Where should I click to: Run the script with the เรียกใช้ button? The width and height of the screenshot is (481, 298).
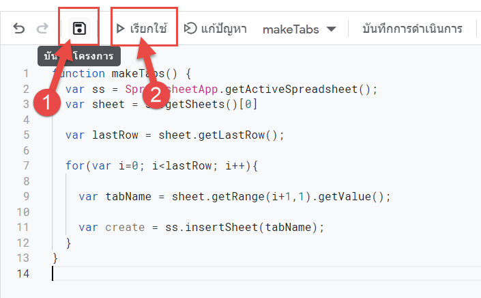coord(142,29)
